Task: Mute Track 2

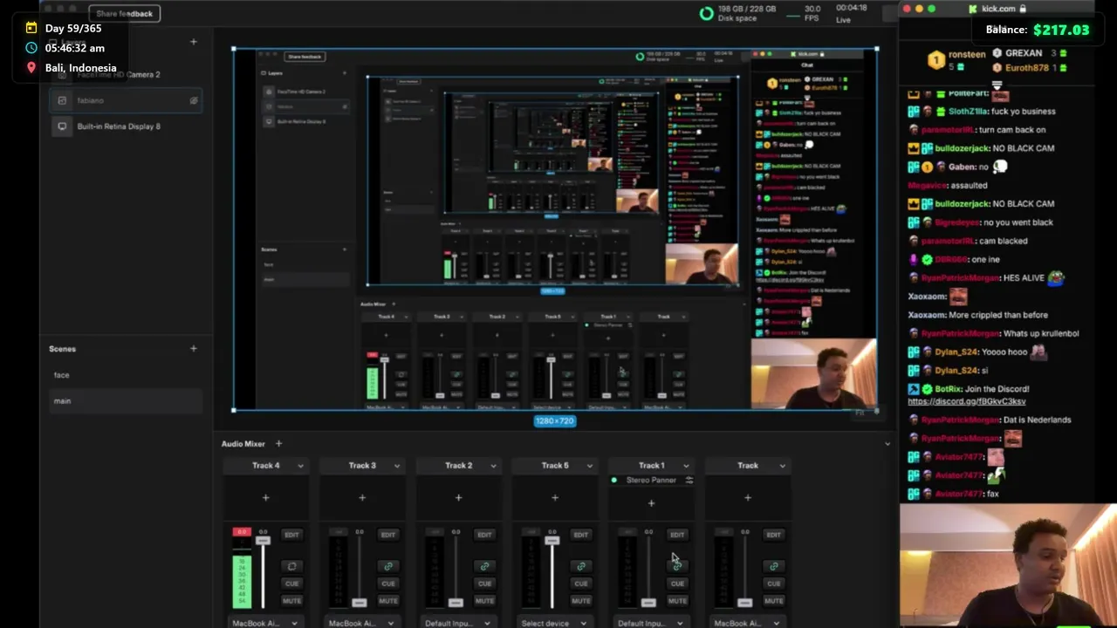Action: click(484, 601)
